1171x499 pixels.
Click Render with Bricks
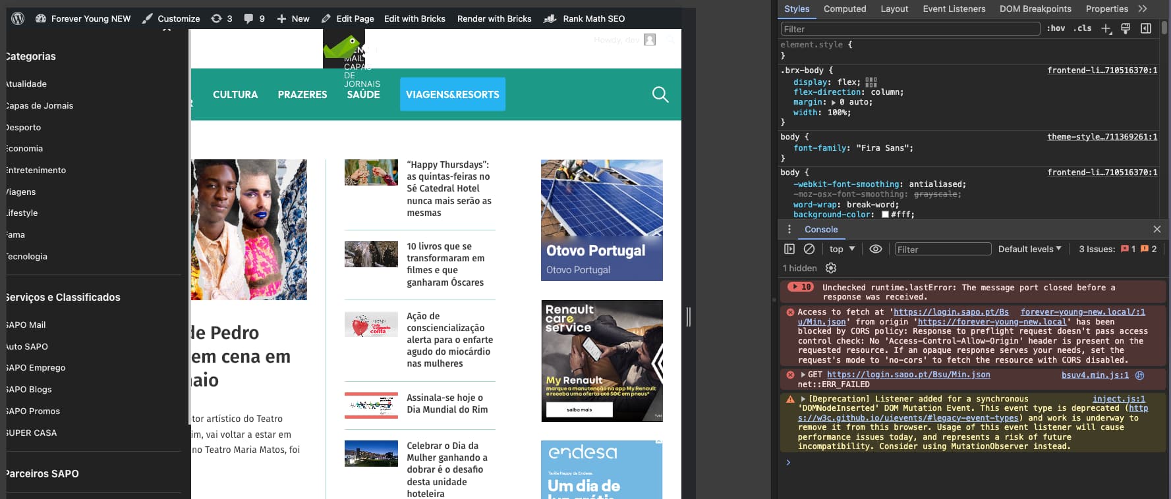494,18
